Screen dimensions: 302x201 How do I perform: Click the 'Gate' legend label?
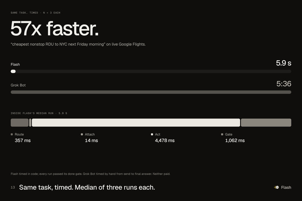coord(229,134)
